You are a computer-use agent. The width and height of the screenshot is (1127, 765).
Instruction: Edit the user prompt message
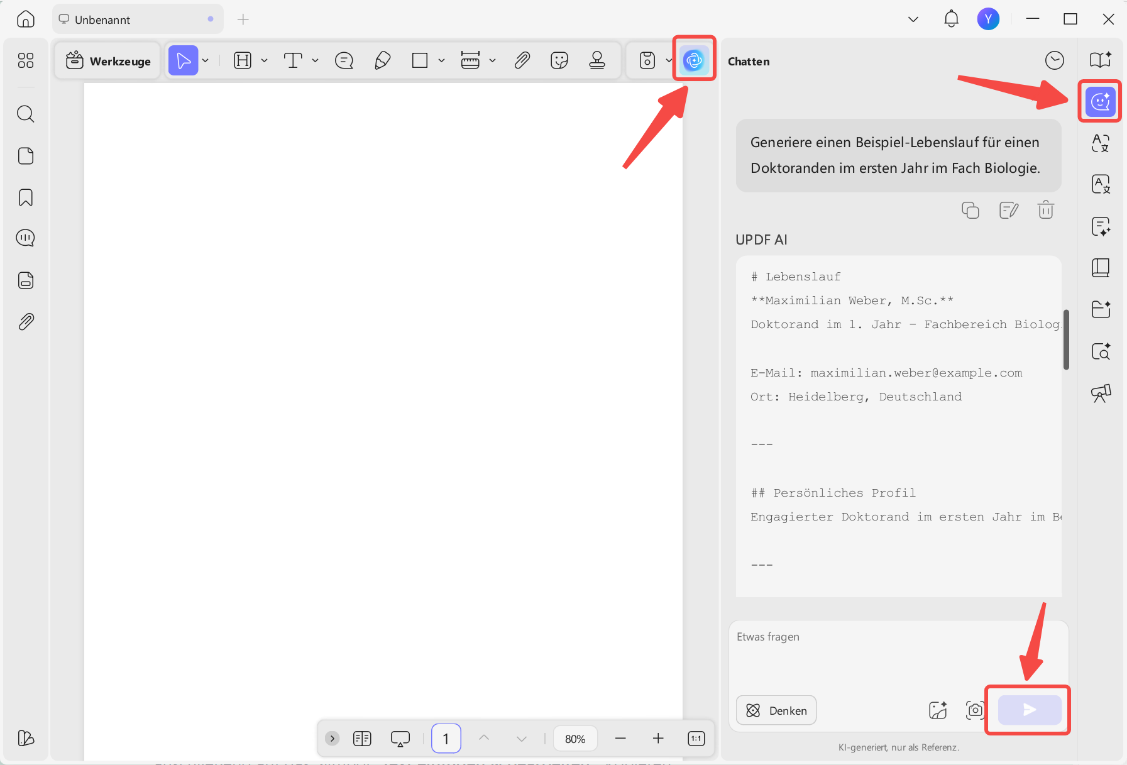pyautogui.click(x=1008, y=210)
